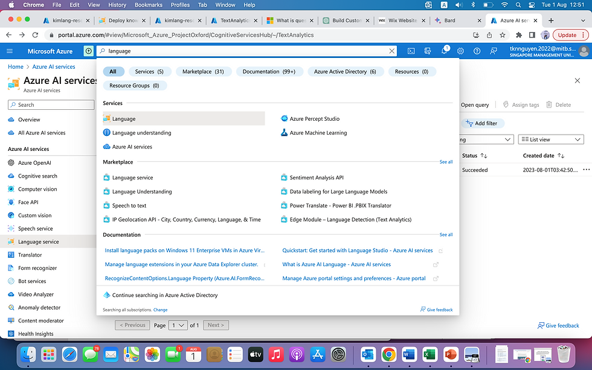Filter results by Marketplace (31)

(x=203, y=72)
